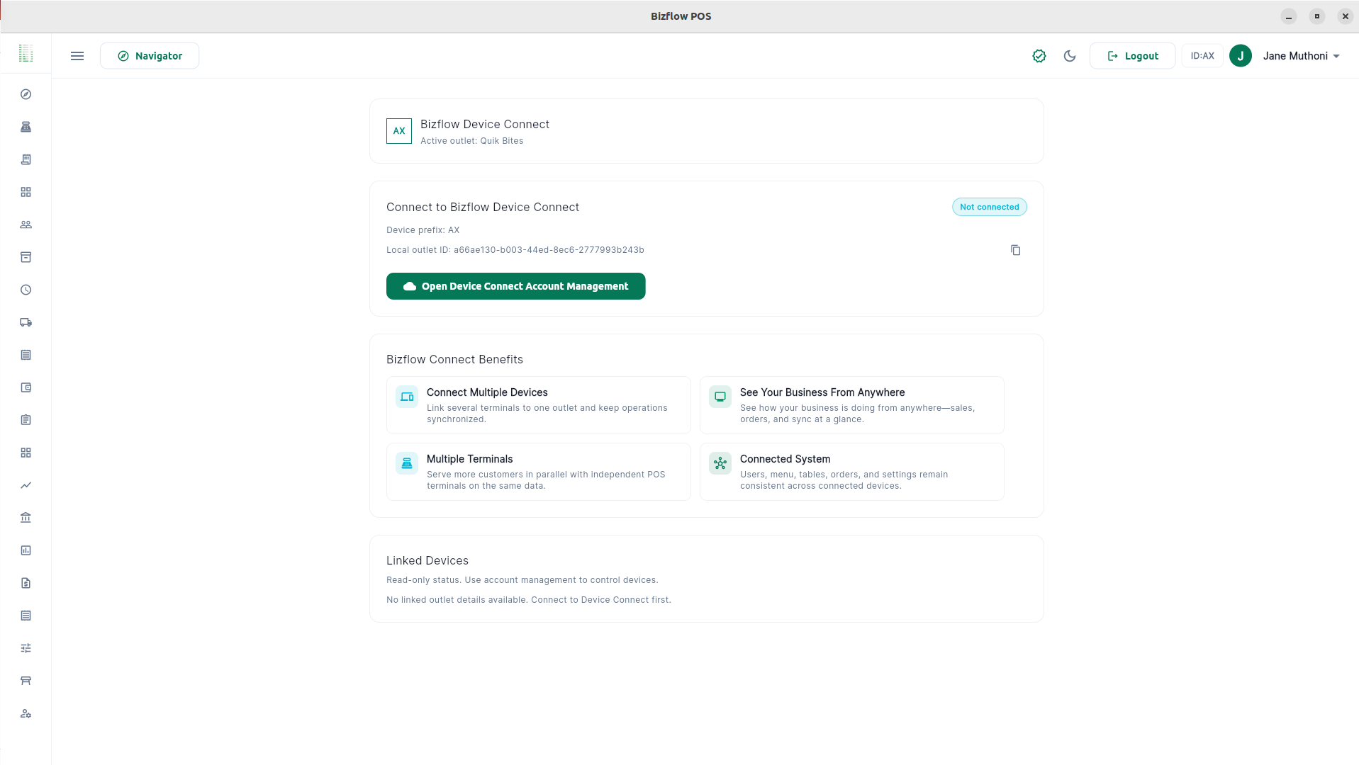This screenshot has height=765, width=1359.
Task: Click the Not connected status badge
Action: [x=989, y=207]
